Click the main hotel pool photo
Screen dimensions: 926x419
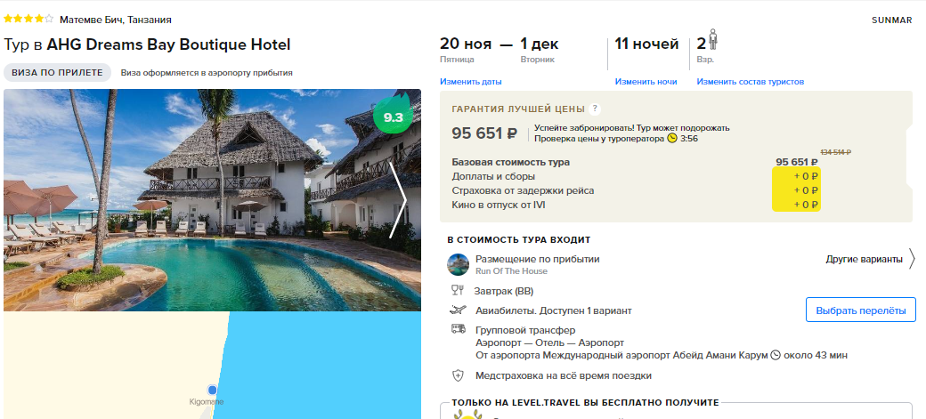212,199
